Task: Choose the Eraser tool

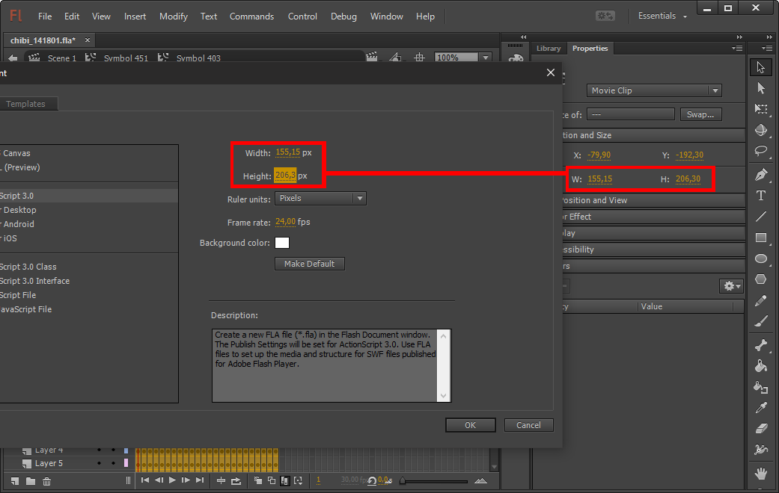Action: (x=761, y=429)
